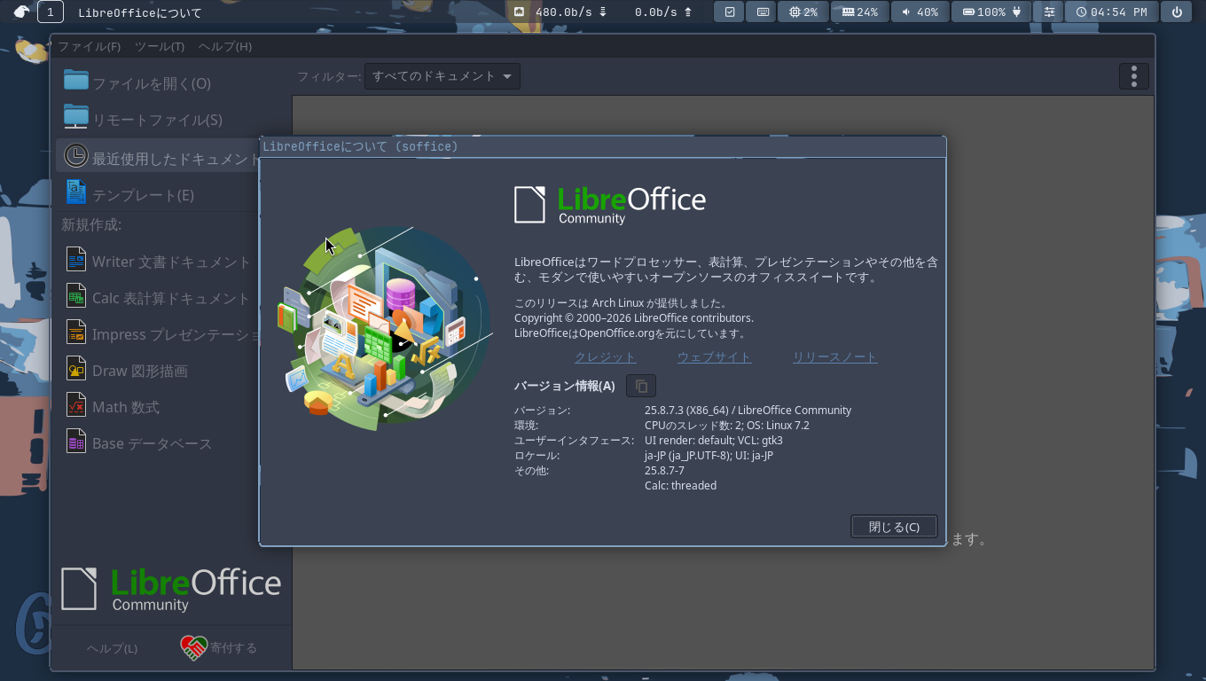Viewport: 1206px width, 681px height.
Task: Click the Recent Documents clock icon
Action: tap(76, 156)
